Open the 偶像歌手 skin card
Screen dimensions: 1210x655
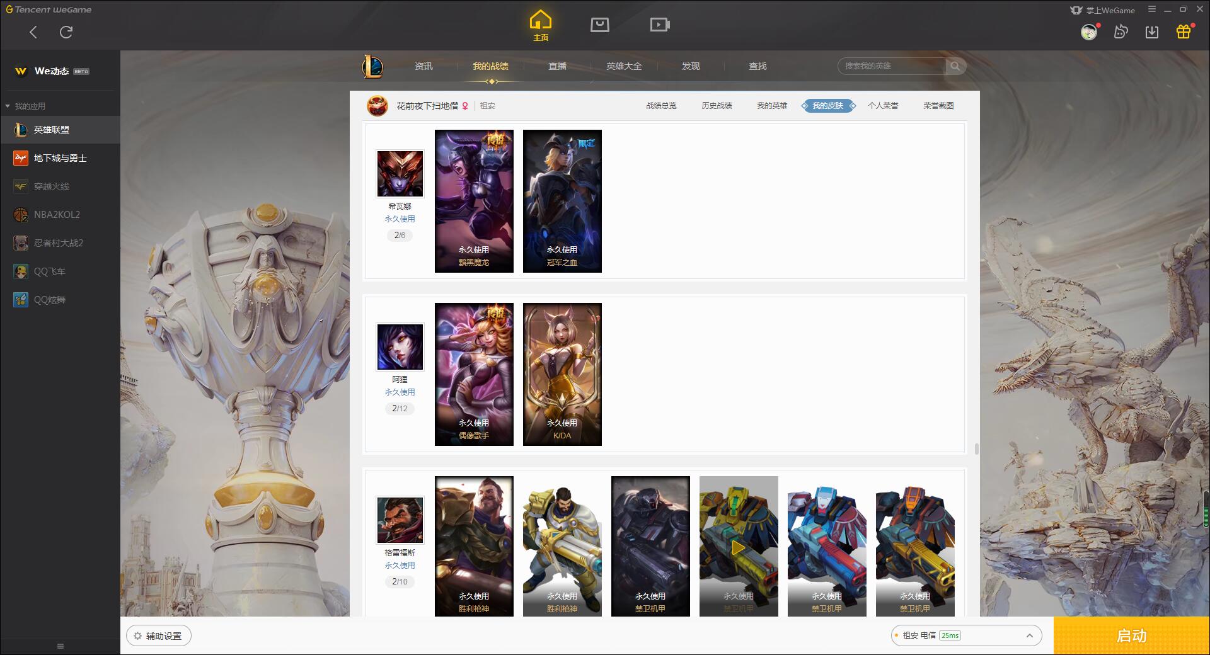tap(474, 375)
